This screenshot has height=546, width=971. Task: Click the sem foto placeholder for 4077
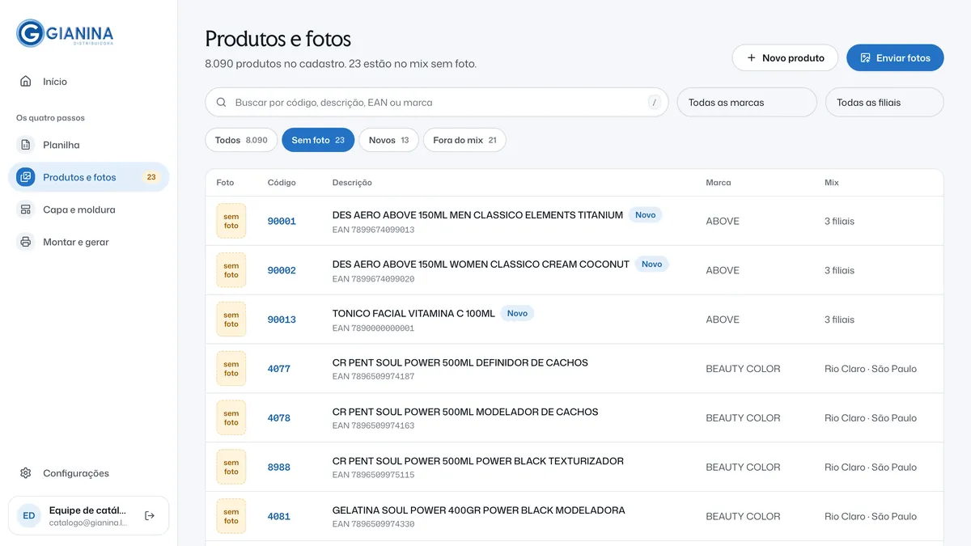(231, 369)
